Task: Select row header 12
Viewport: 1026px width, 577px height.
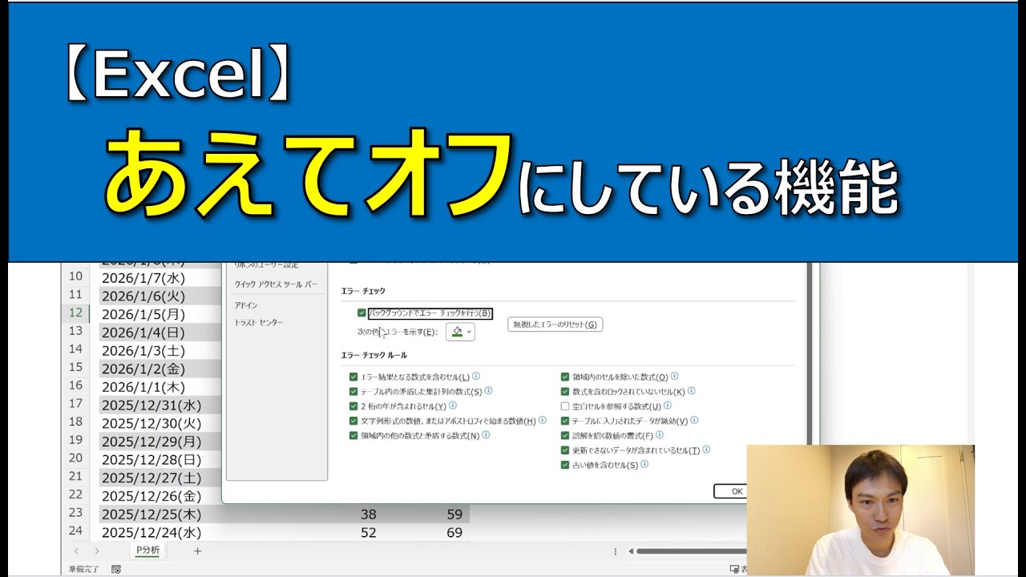Action: coord(75,313)
